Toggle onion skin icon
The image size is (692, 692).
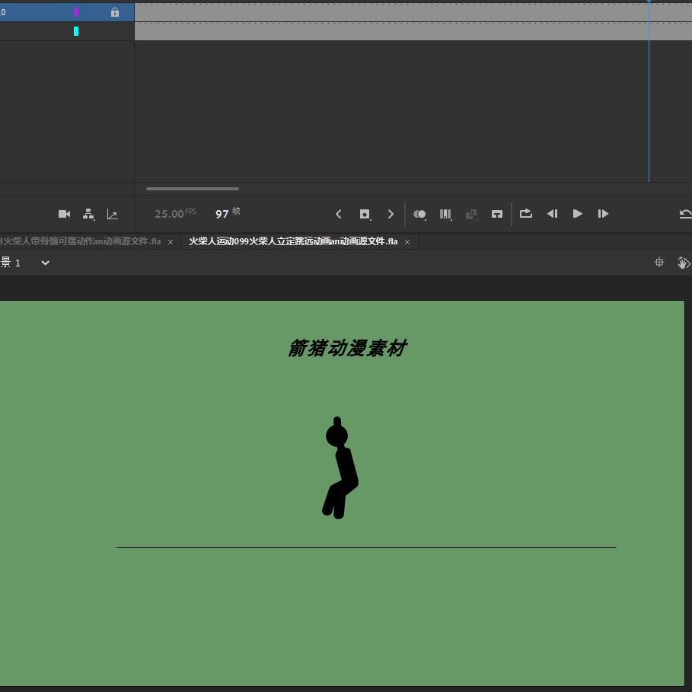(x=419, y=214)
